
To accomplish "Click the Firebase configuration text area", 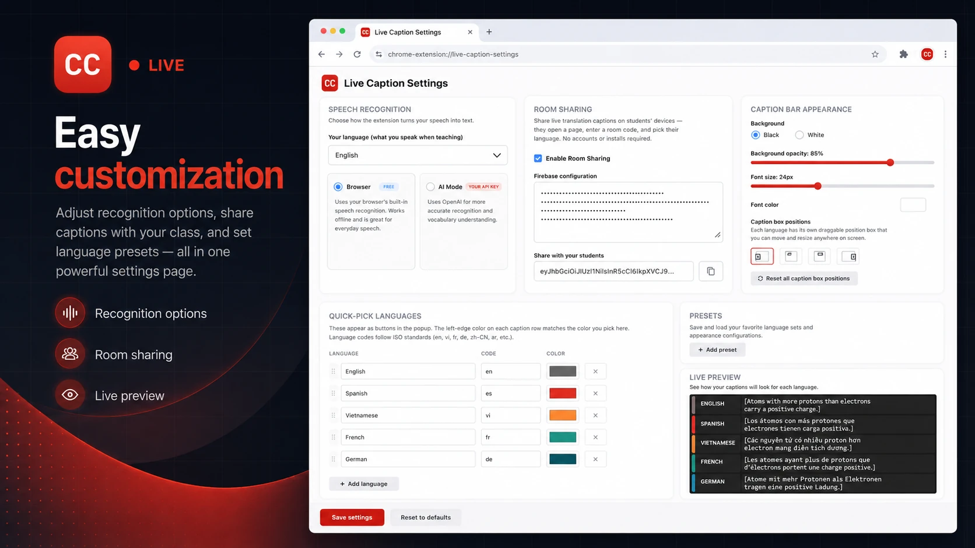I will [x=628, y=212].
